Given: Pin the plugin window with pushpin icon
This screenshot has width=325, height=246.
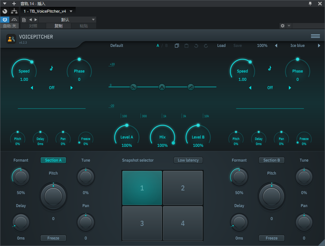Looking at the screenshot, I should coord(310,4).
